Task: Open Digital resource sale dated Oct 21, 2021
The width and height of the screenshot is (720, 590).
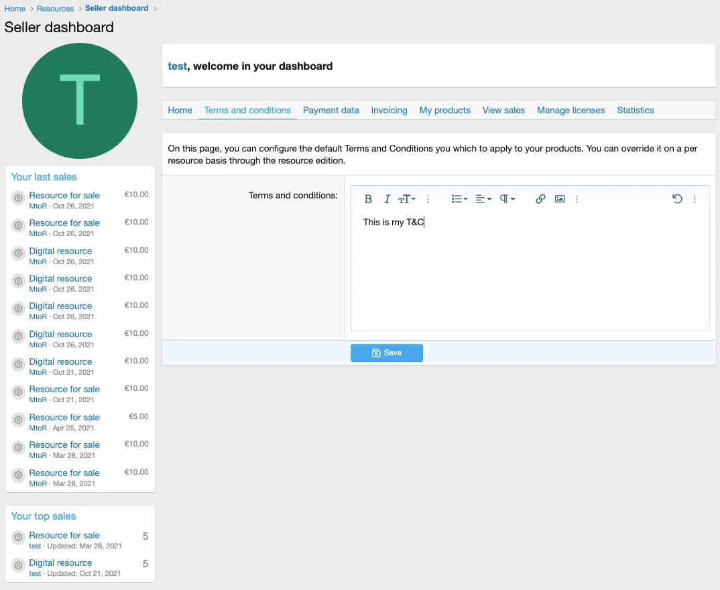Action: (x=60, y=361)
